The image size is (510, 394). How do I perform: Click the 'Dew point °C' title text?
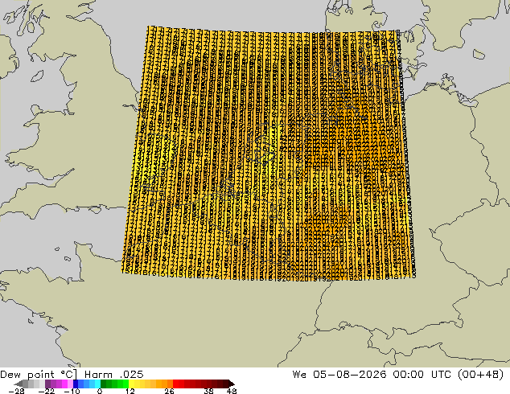click(39, 375)
